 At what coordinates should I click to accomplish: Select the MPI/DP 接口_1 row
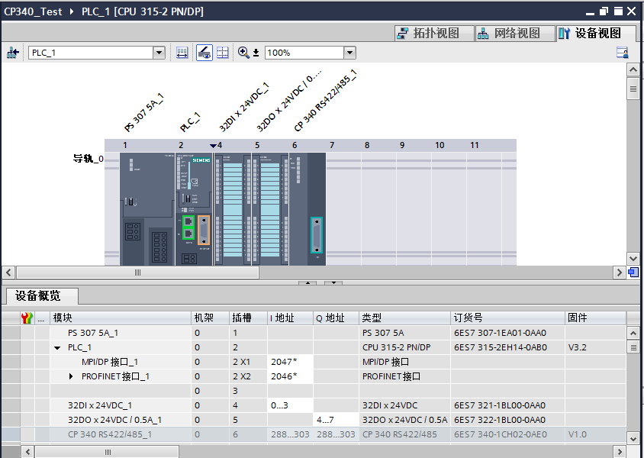314,362
